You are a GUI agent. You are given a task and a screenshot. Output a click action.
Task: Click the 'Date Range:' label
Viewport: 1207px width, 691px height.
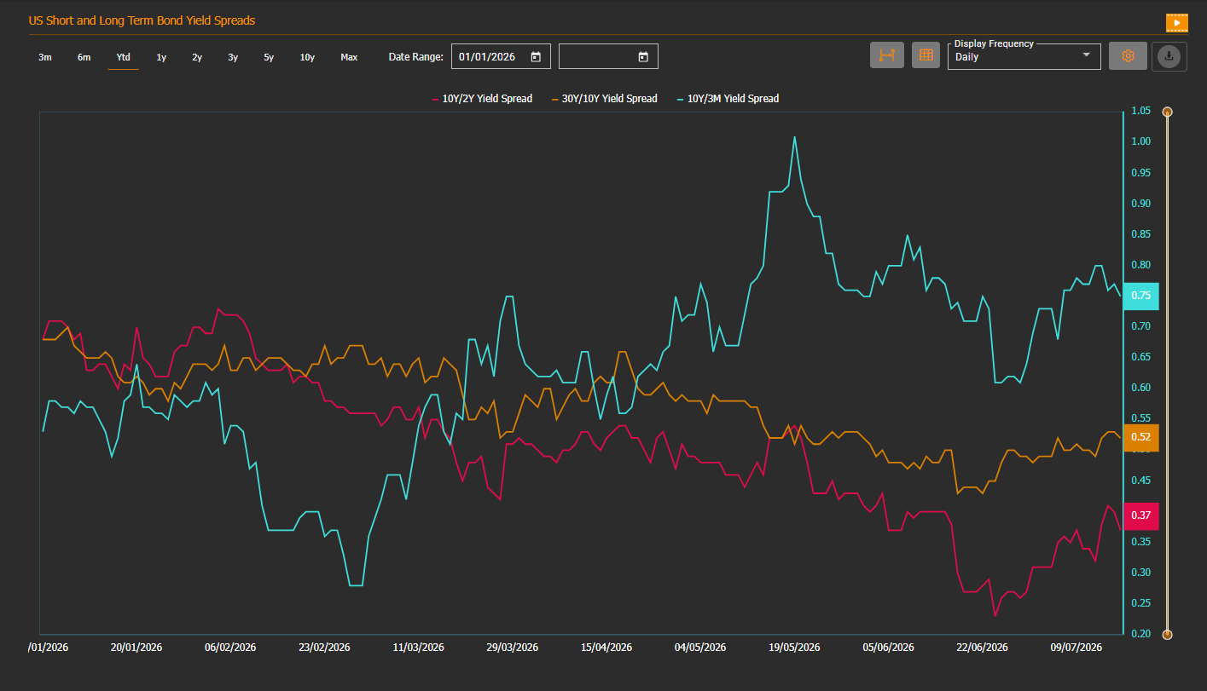coord(416,57)
